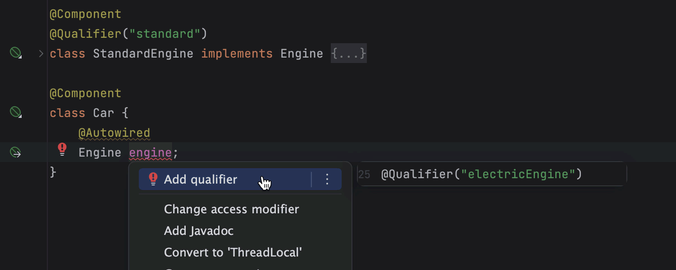Screen dimensions: 676x270
Task: Expand the folded {...} code block
Action: 348,54
